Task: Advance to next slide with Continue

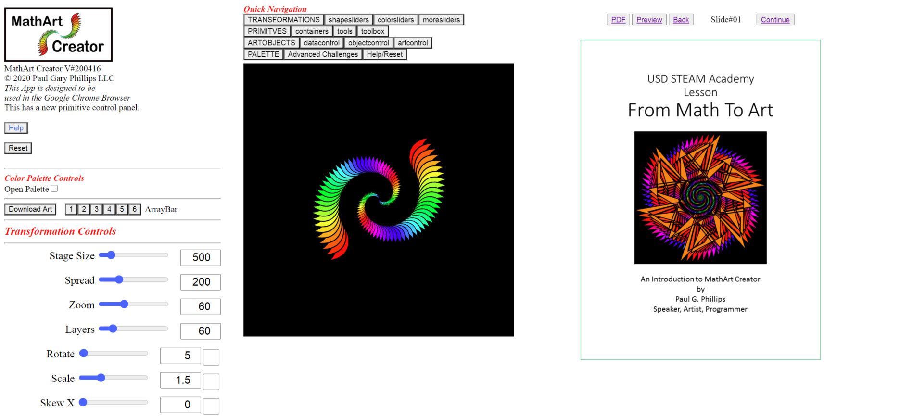Action: click(775, 20)
